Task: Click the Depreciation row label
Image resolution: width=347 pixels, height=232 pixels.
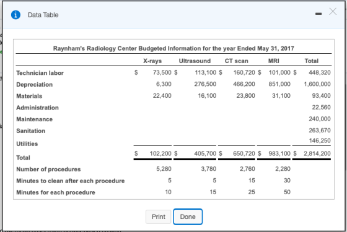Action: tap(35, 85)
